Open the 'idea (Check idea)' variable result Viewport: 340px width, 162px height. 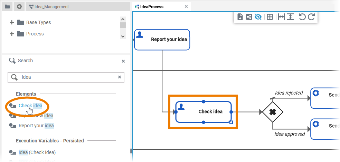pos(37,152)
